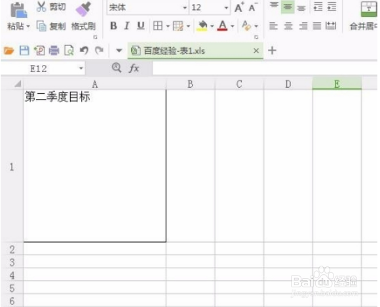380x307 pixels.
Task: Expand the borders dropdown arrow
Action: 168,26
